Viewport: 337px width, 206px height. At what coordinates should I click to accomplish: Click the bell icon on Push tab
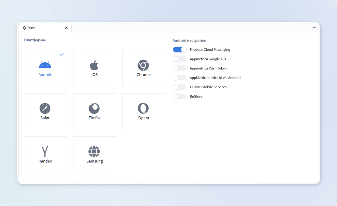[24, 28]
